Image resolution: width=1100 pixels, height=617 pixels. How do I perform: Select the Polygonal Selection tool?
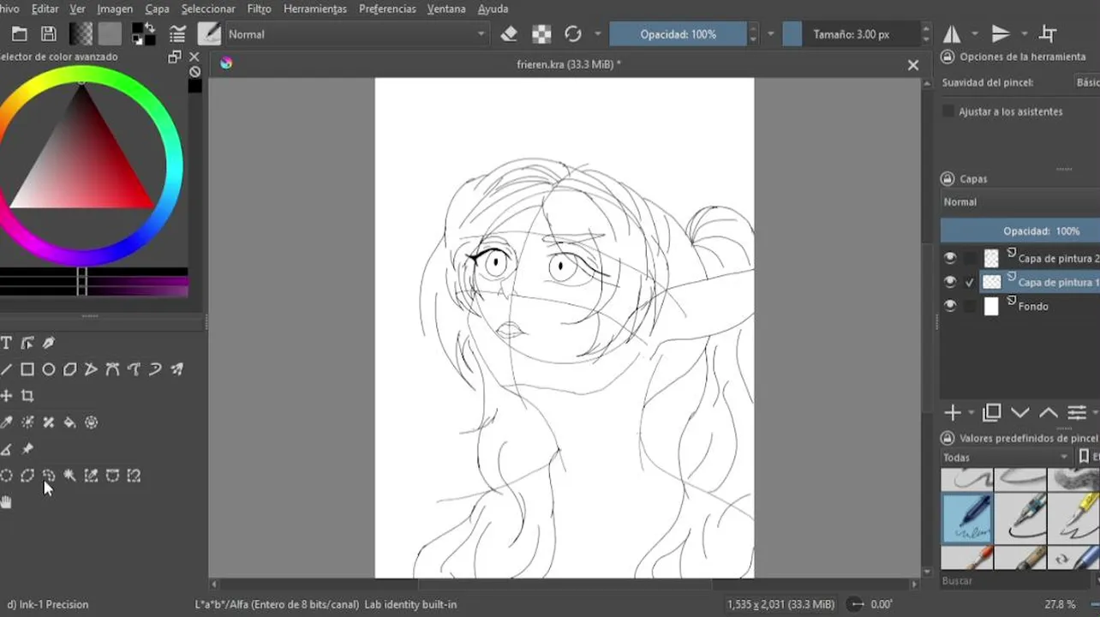coord(27,476)
